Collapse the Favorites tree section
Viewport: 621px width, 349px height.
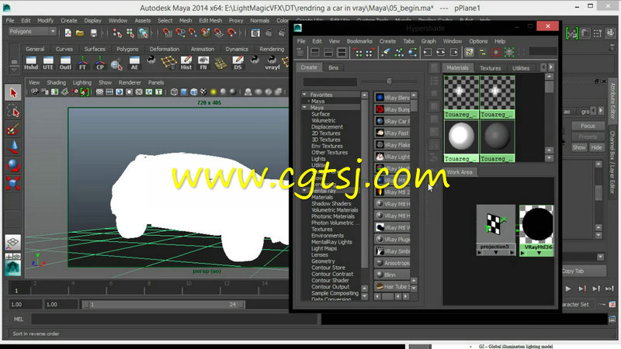coord(304,95)
